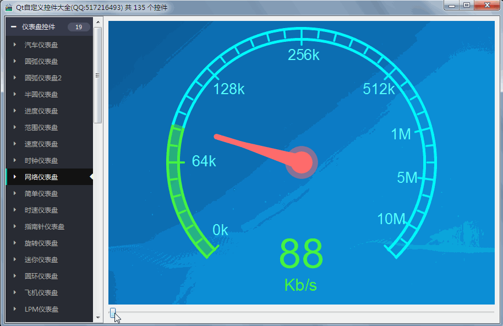Select 圆弧仪表盘2 in the sidebar
The image size is (503, 326).
(43, 78)
